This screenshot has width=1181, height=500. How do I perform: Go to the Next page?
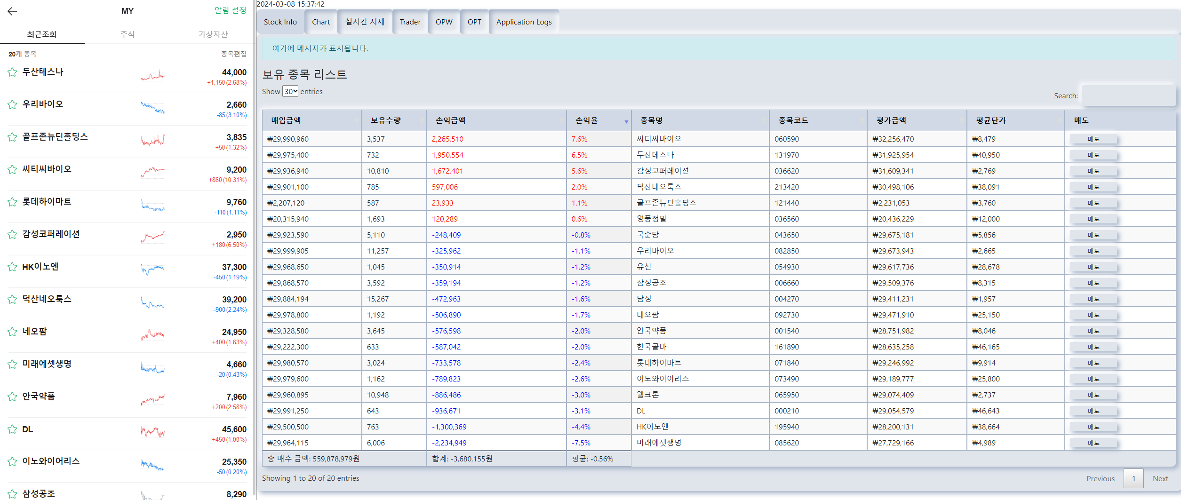tap(1160, 478)
